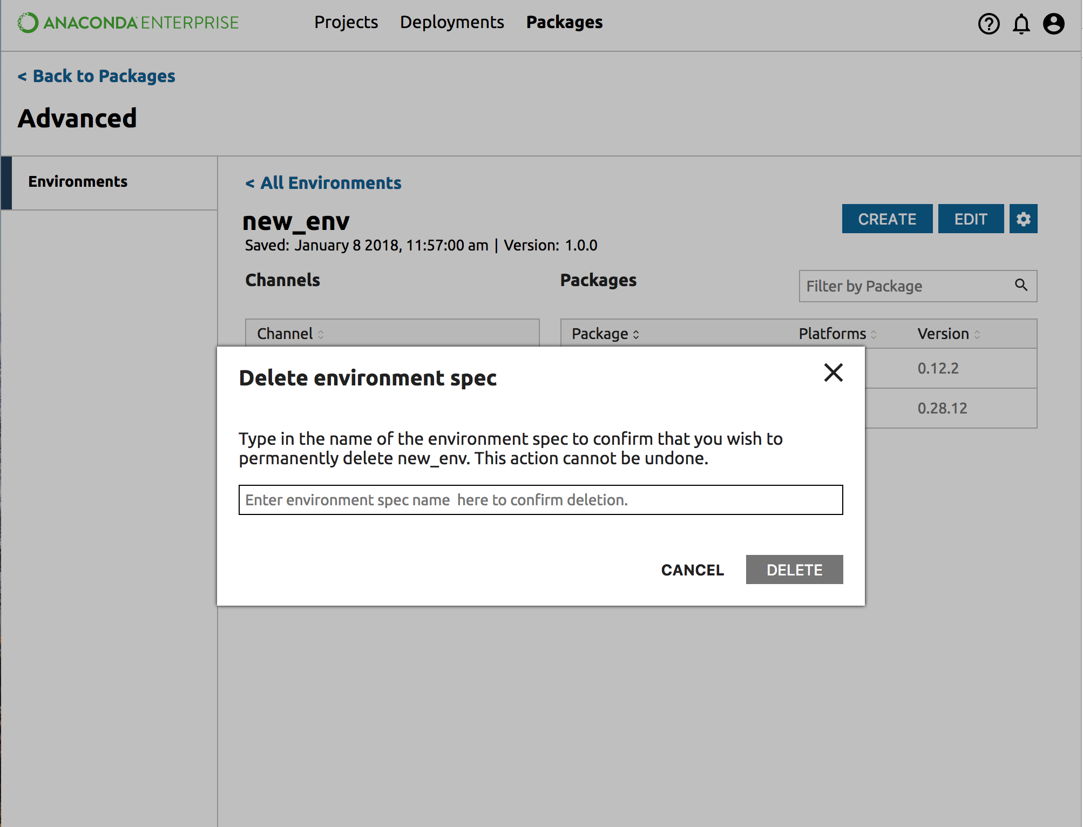Screen dimensions: 1083x827
Task: Focus the environment spec name confirmation field
Action: tap(540, 500)
